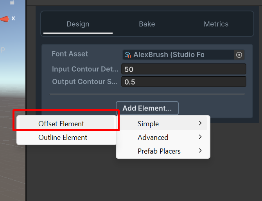Open the Font Asset object picker circle
The width and height of the screenshot is (262, 201).
coord(239,55)
